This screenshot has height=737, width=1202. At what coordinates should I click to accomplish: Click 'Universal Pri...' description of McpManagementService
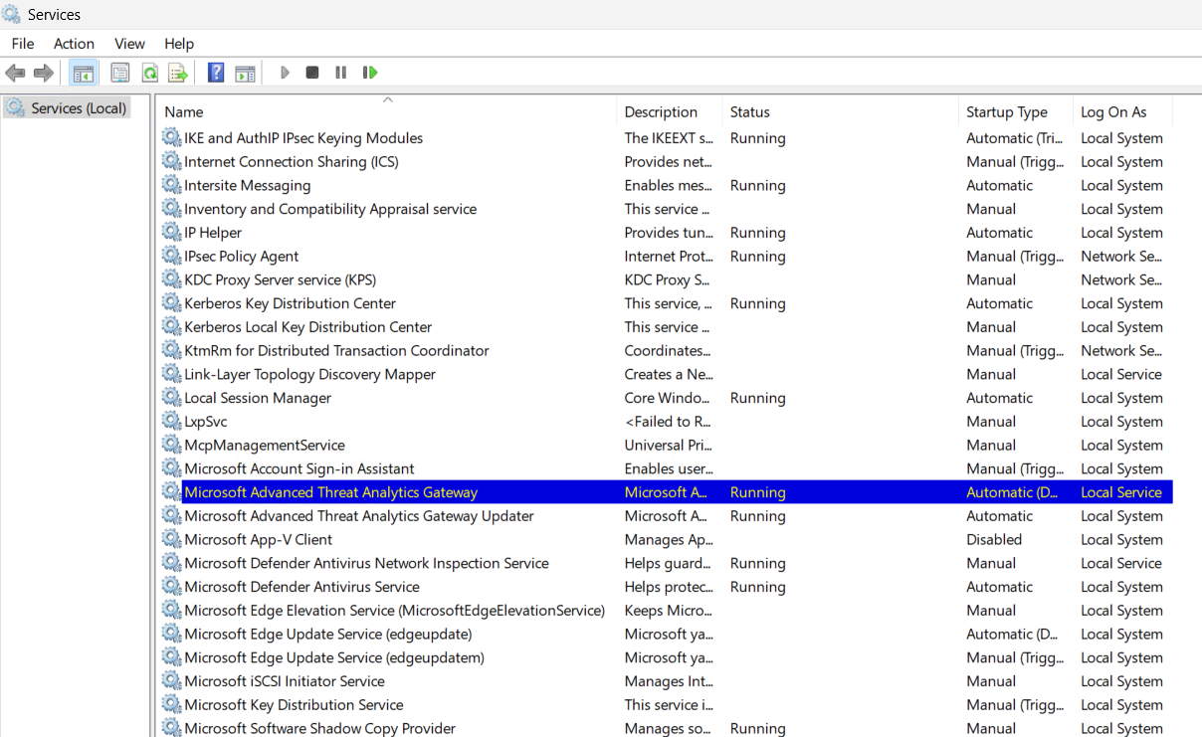click(x=669, y=446)
